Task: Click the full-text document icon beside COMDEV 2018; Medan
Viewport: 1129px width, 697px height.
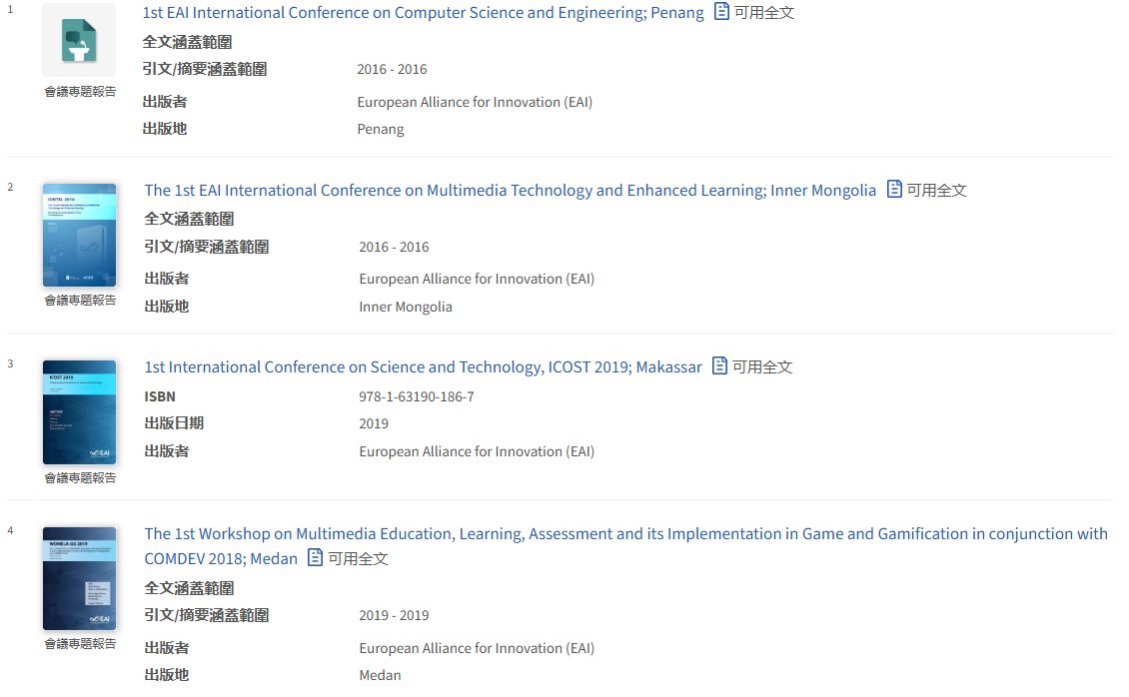Action: tap(316, 558)
